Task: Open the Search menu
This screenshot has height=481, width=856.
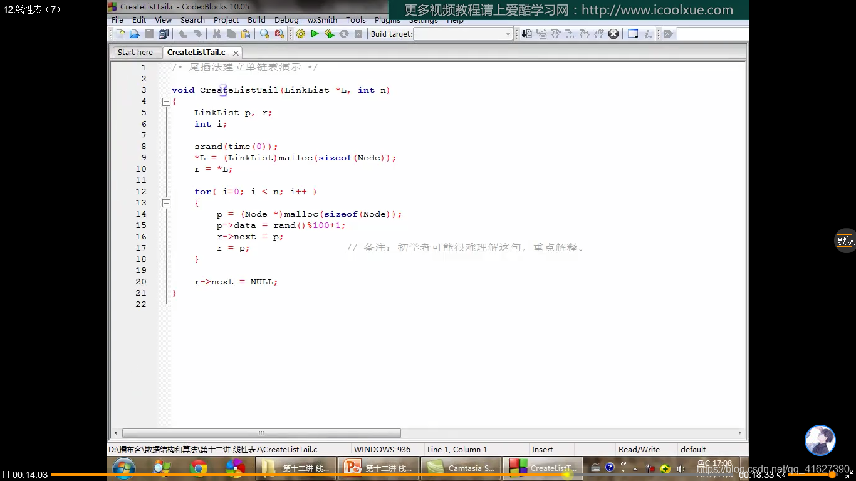Action: 192,20
